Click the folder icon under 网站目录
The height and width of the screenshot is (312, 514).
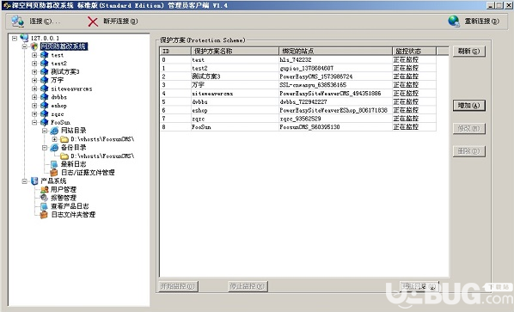(x=64, y=139)
